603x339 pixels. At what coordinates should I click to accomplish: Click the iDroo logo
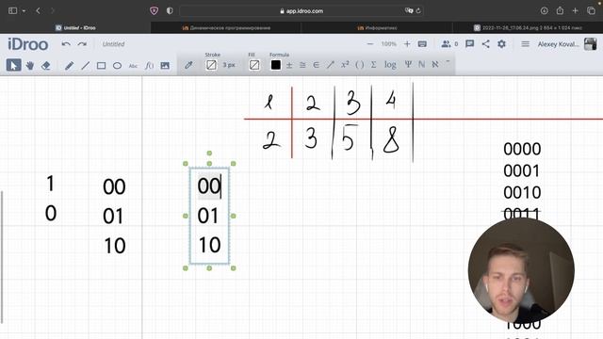pos(27,44)
